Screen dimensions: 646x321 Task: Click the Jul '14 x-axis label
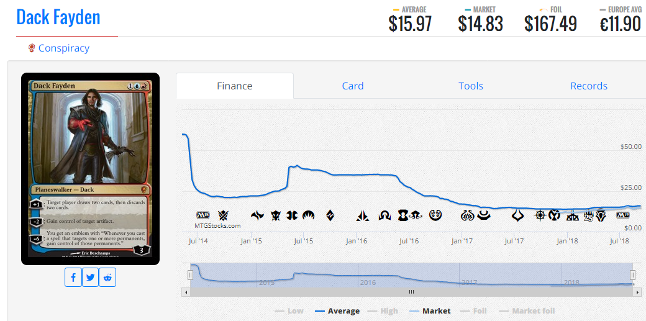[199, 241]
